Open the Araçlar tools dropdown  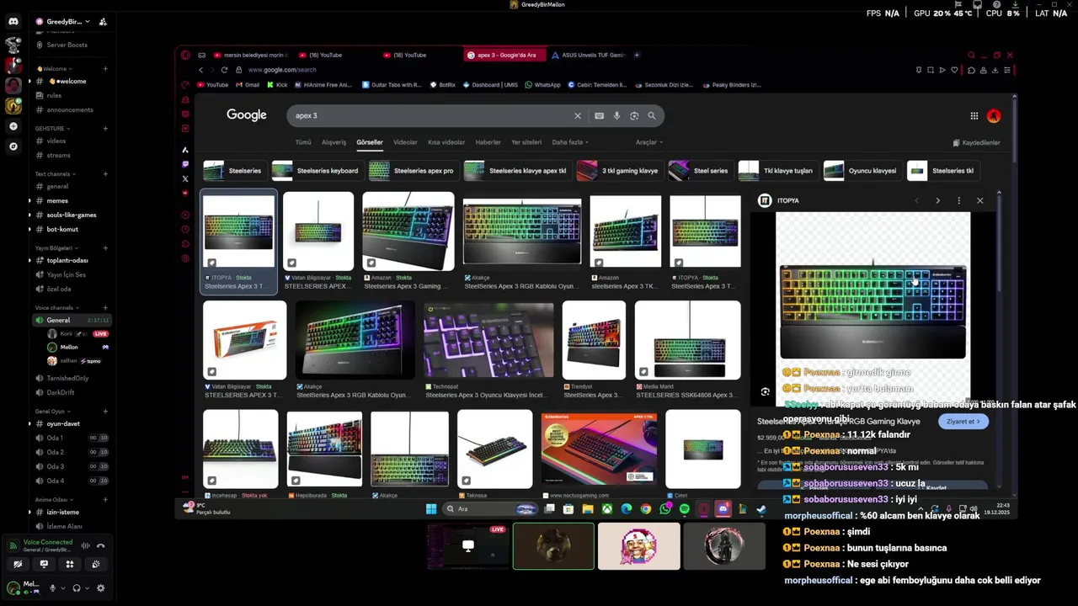648,142
